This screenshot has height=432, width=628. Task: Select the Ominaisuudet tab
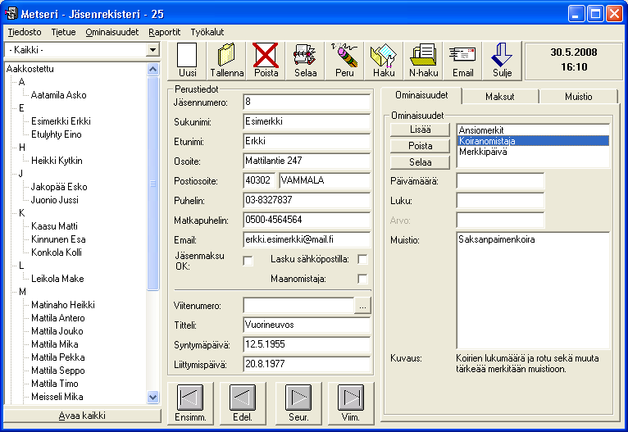pyautogui.click(x=421, y=95)
